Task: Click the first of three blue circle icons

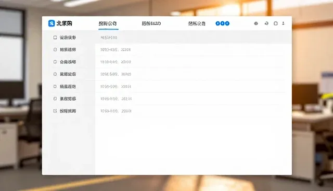Action: pos(217,23)
